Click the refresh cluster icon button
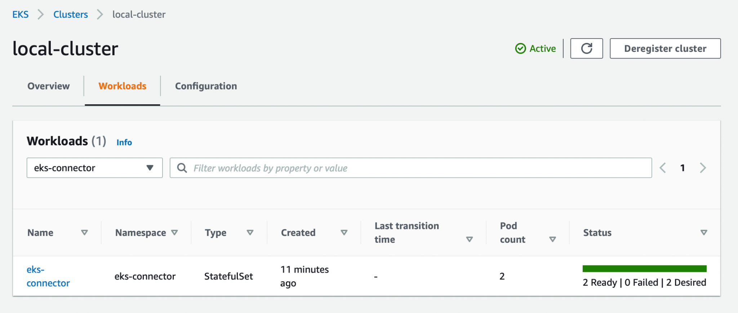738x313 pixels. click(x=586, y=48)
